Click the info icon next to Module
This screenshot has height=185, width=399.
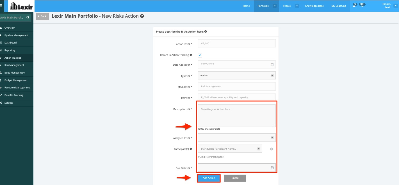188,87
